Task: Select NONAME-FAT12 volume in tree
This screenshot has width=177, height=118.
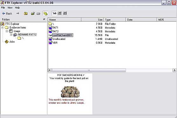Action: point(27,34)
